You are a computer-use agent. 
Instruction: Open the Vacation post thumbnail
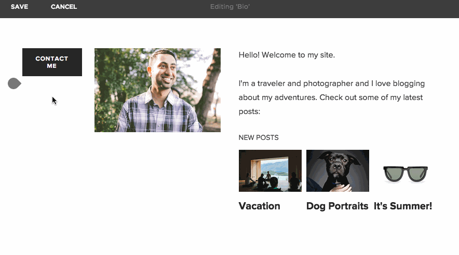(x=270, y=171)
